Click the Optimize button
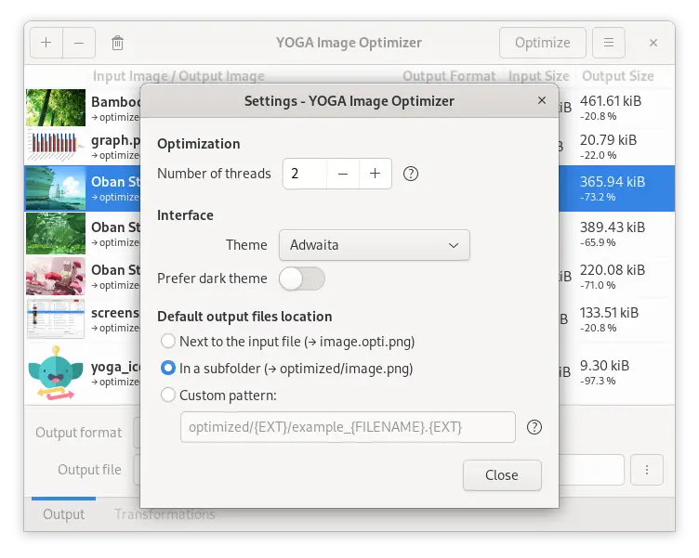The image size is (699, 558). pos(542,43)
